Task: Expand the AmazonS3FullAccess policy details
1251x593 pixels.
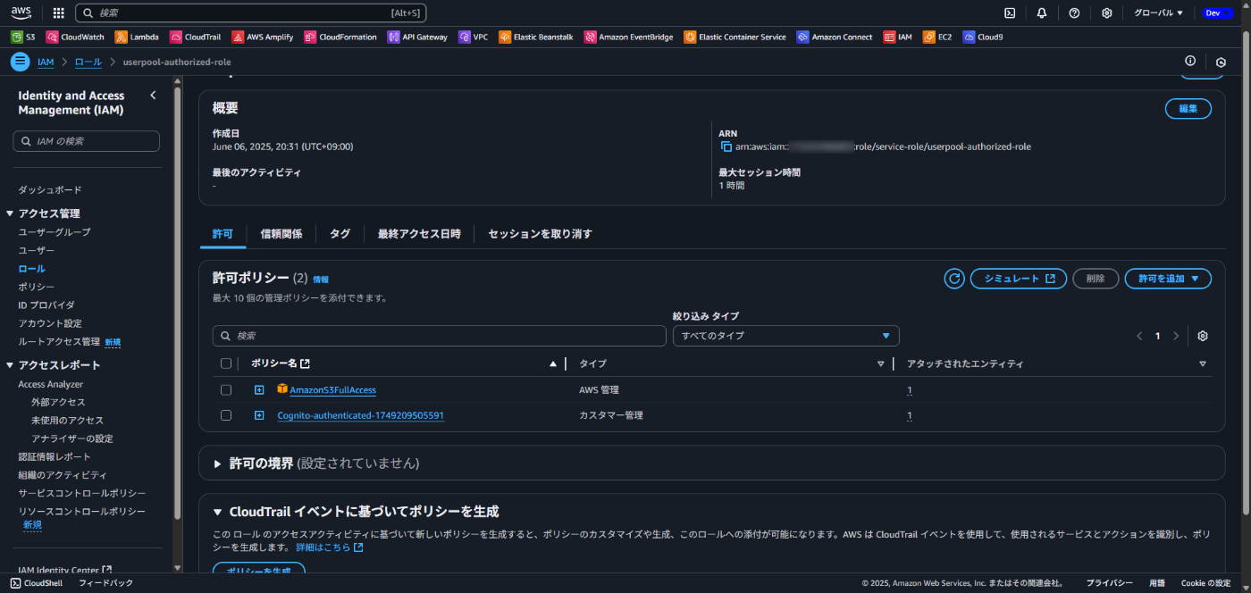Action: [x=259, y=390]
